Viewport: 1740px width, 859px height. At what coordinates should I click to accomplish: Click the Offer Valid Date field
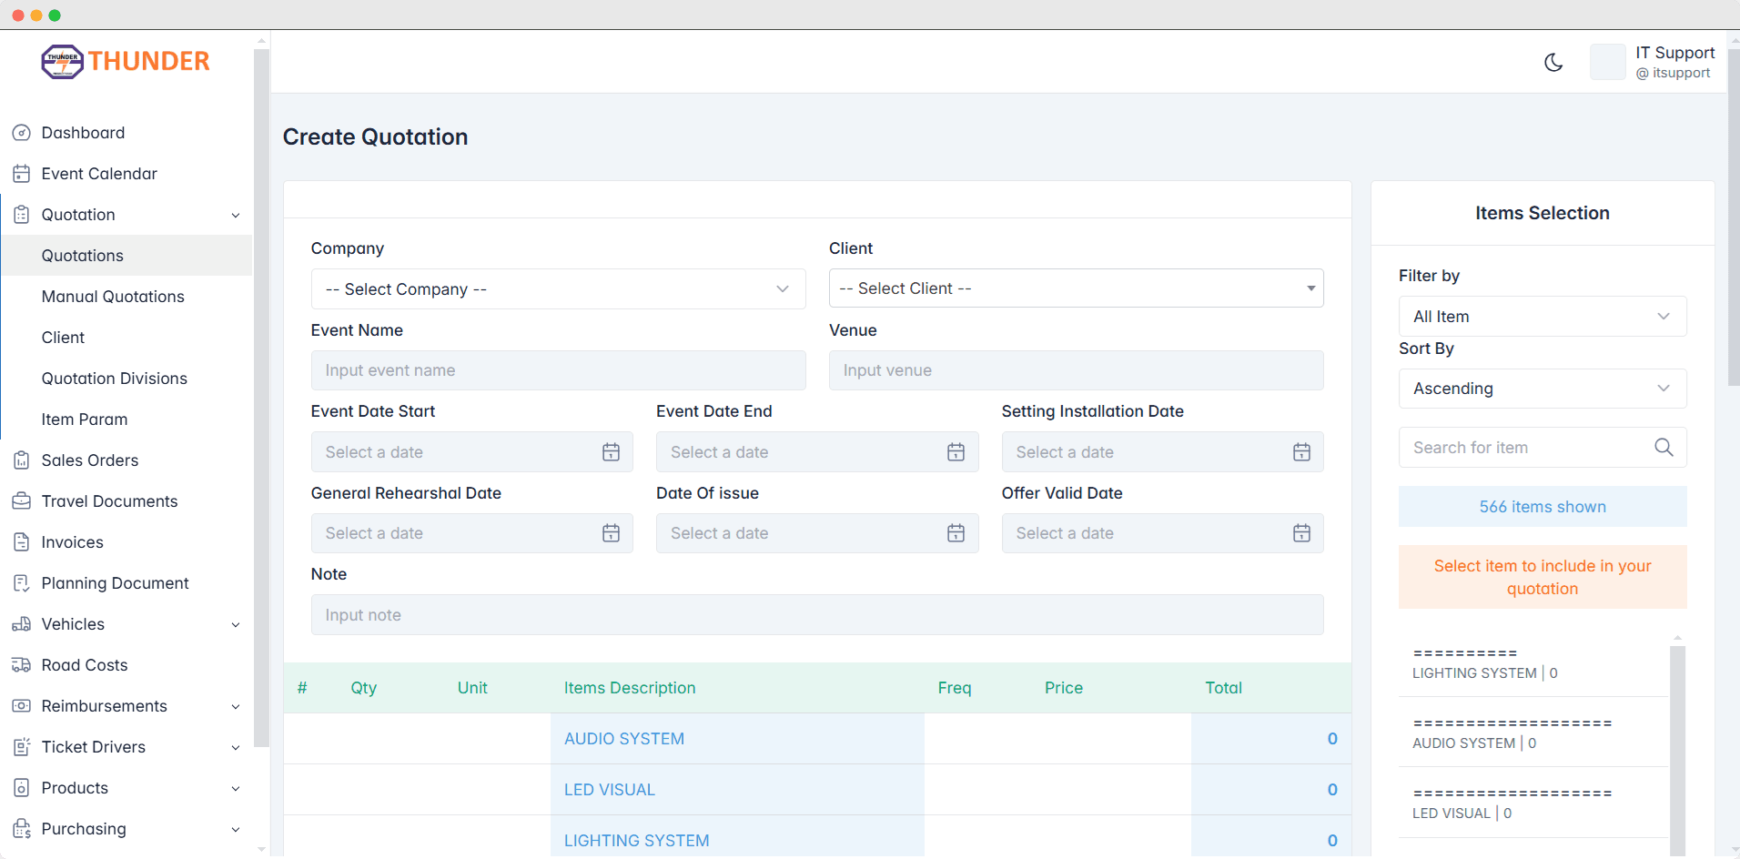click(x=1162, y=533)
